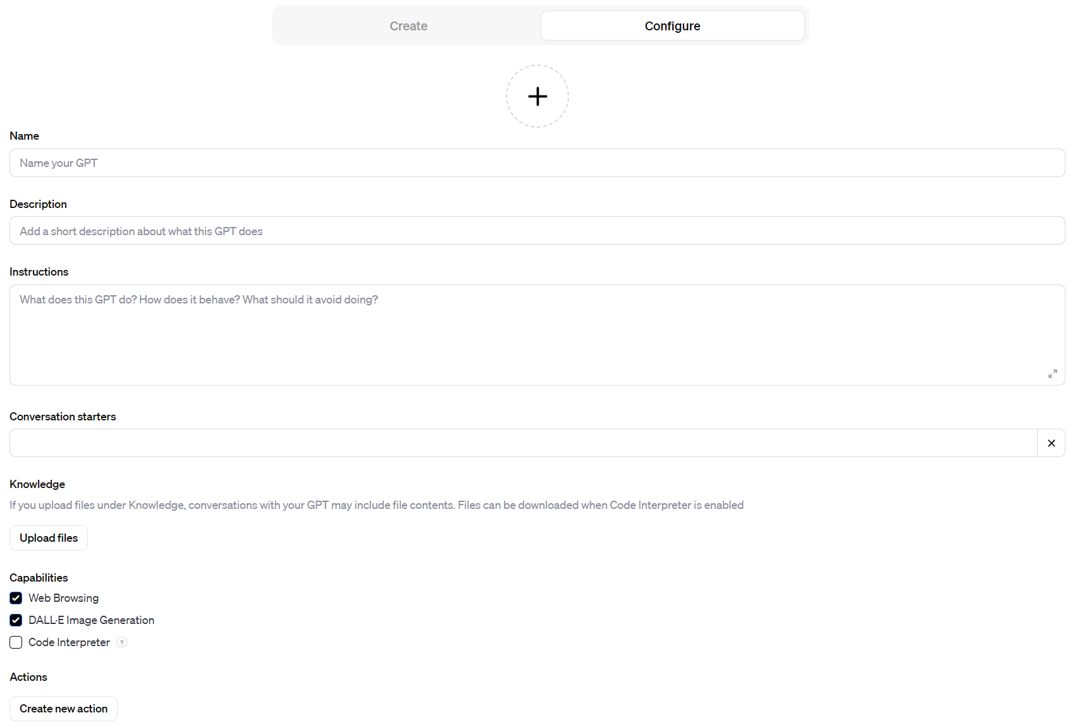Click the Knowledge upload notice text
The width and height of the screenshot is (1068, 727).
[x=376, y=505]
